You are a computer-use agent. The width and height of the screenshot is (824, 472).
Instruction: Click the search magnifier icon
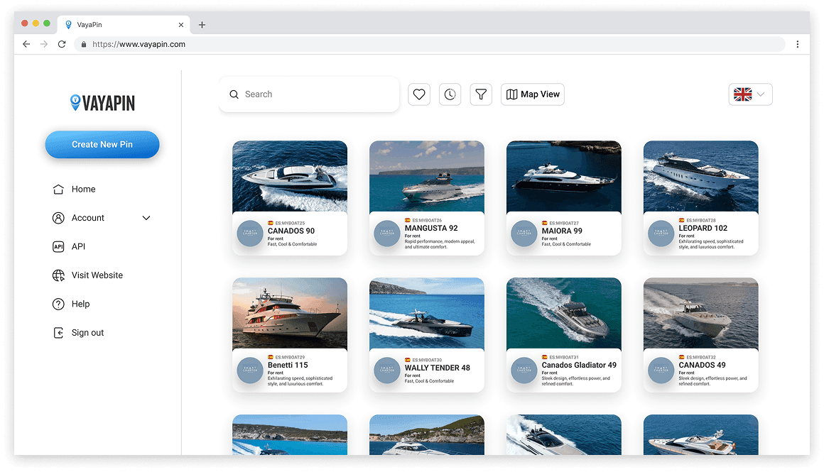[234, 94]
